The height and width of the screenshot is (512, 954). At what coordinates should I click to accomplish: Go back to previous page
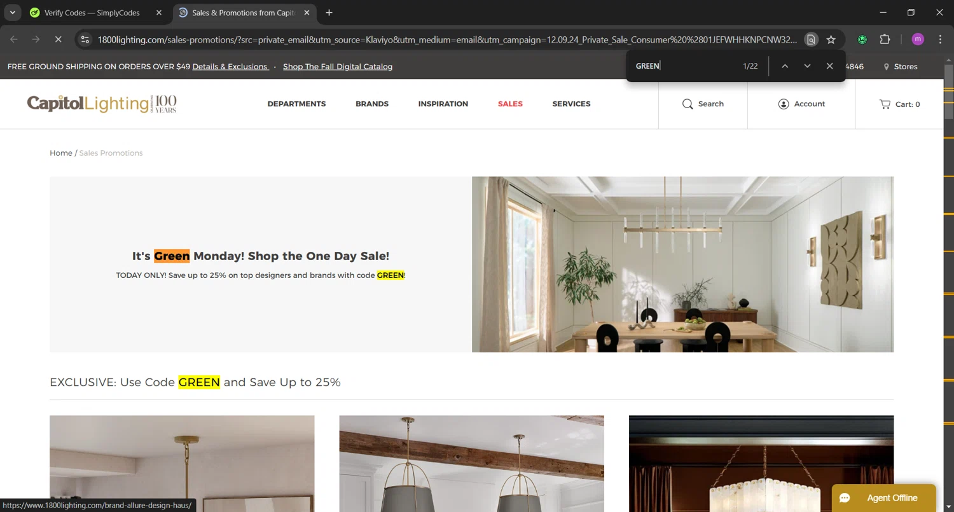[14, 39]
